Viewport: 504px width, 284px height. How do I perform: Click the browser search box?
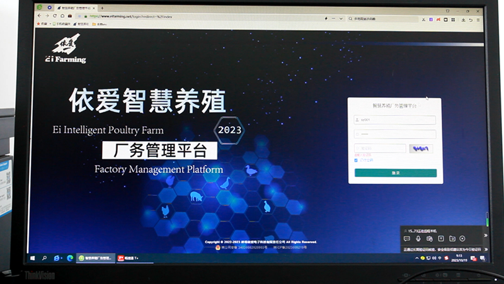[x=382, y=19]
